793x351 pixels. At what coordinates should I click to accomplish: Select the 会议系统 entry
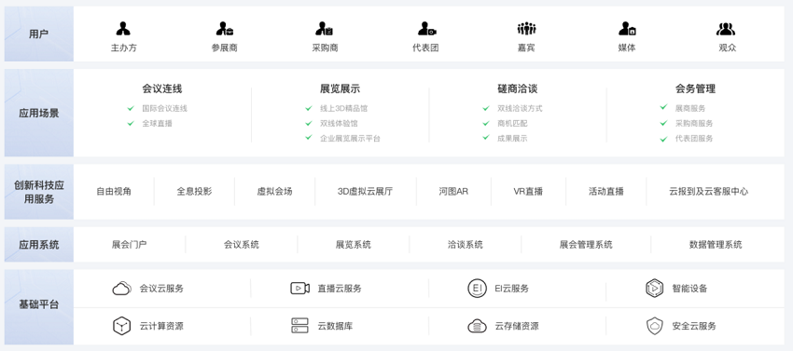(x=242, y=245)
